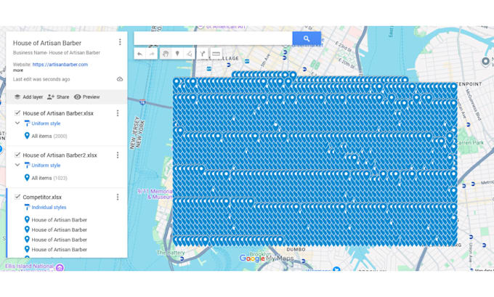Select the Add directions tool
The image size is (494, 297).
[203, 54]
